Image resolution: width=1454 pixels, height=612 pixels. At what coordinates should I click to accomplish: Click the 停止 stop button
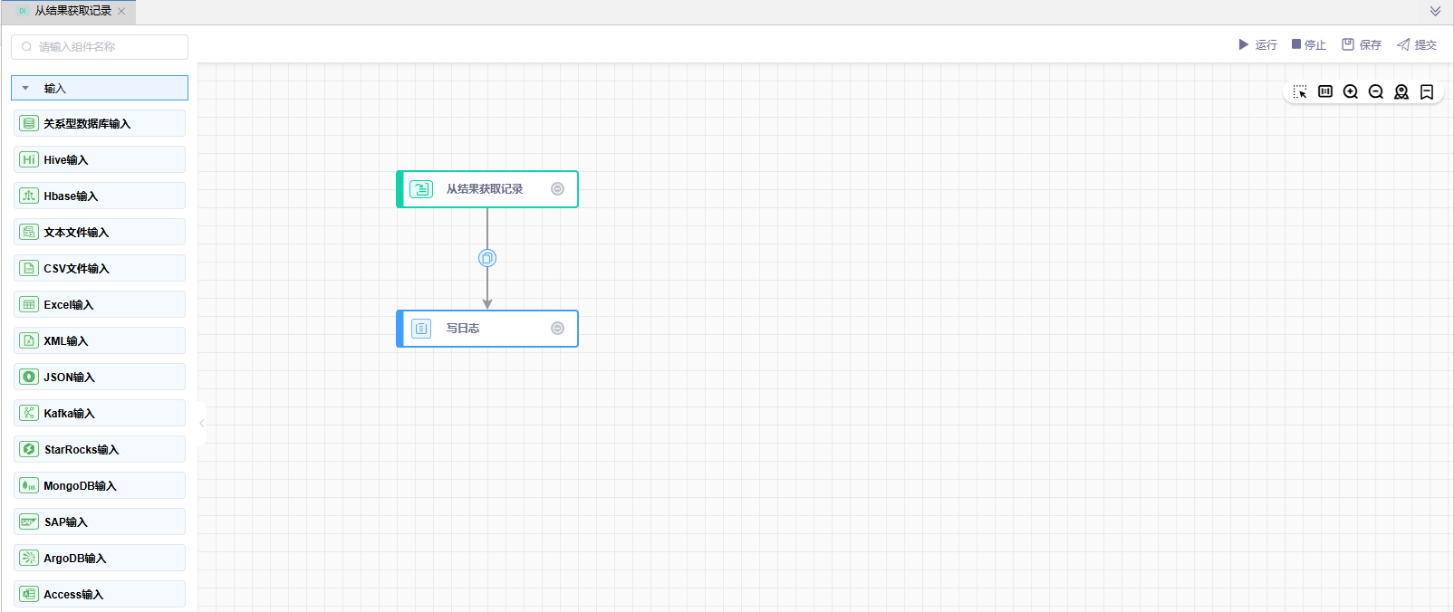point(1308,44)
